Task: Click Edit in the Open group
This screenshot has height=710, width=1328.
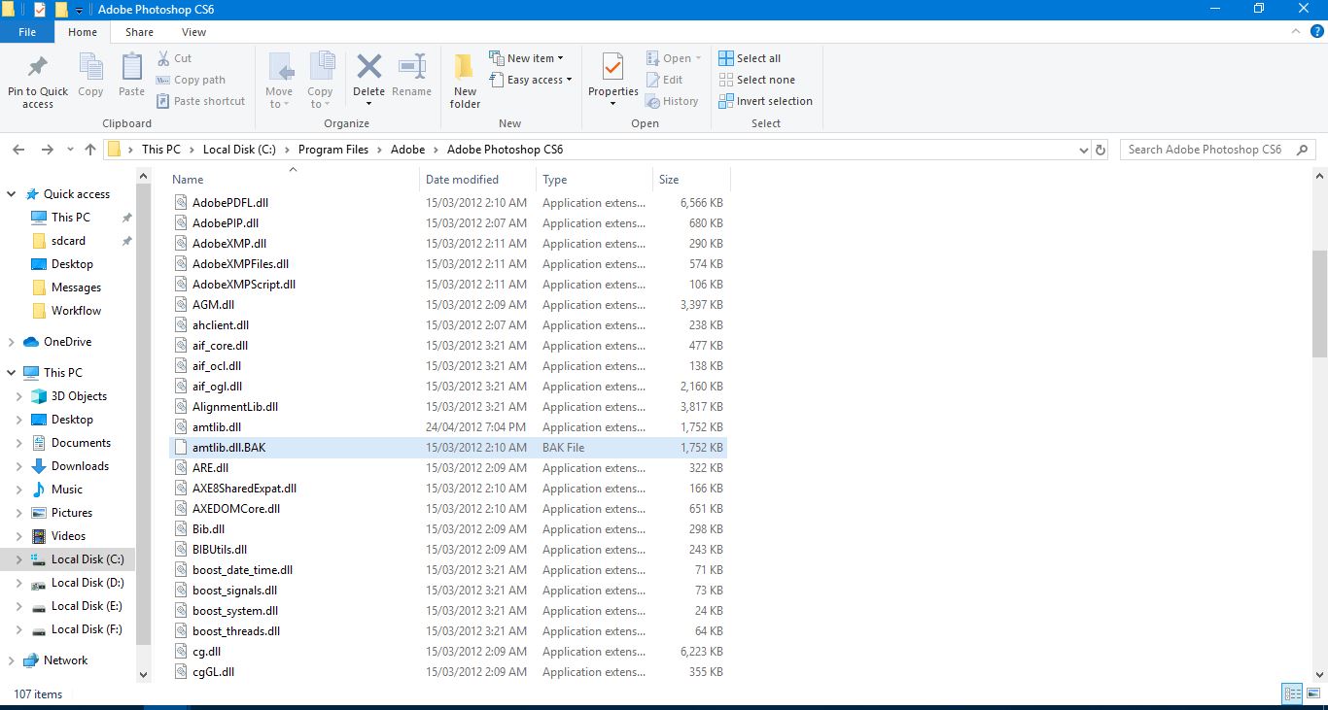Action: 664,80
